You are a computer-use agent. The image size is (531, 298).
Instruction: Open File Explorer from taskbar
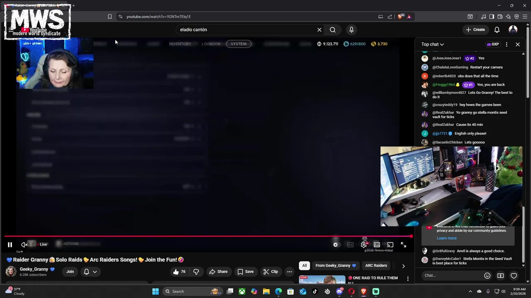tap(266, 291)
